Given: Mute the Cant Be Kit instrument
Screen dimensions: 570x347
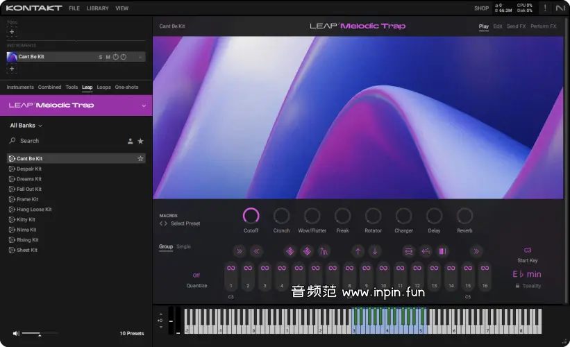Looking at the screenshot, I should 108,57.
